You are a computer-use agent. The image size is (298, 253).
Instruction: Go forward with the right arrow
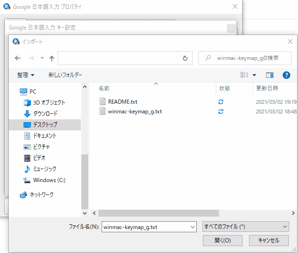[x=31, y=58]
